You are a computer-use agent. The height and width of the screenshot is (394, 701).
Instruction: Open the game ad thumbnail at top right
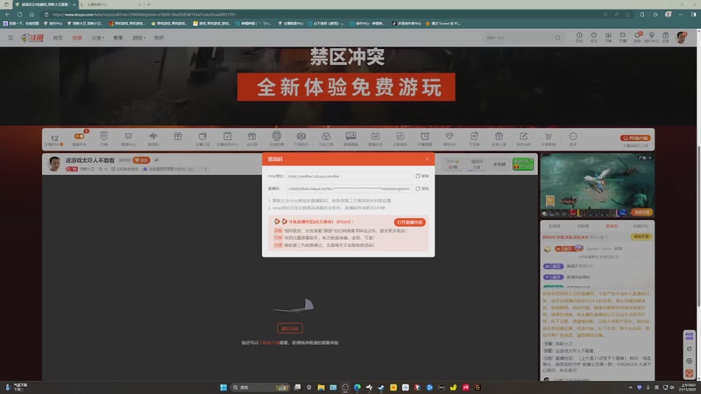(x=598, y=186)
